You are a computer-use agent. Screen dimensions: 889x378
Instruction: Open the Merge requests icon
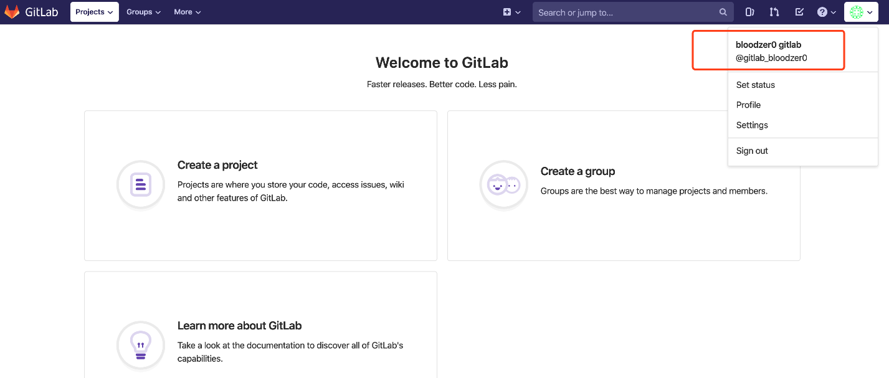tap(774, 12)
